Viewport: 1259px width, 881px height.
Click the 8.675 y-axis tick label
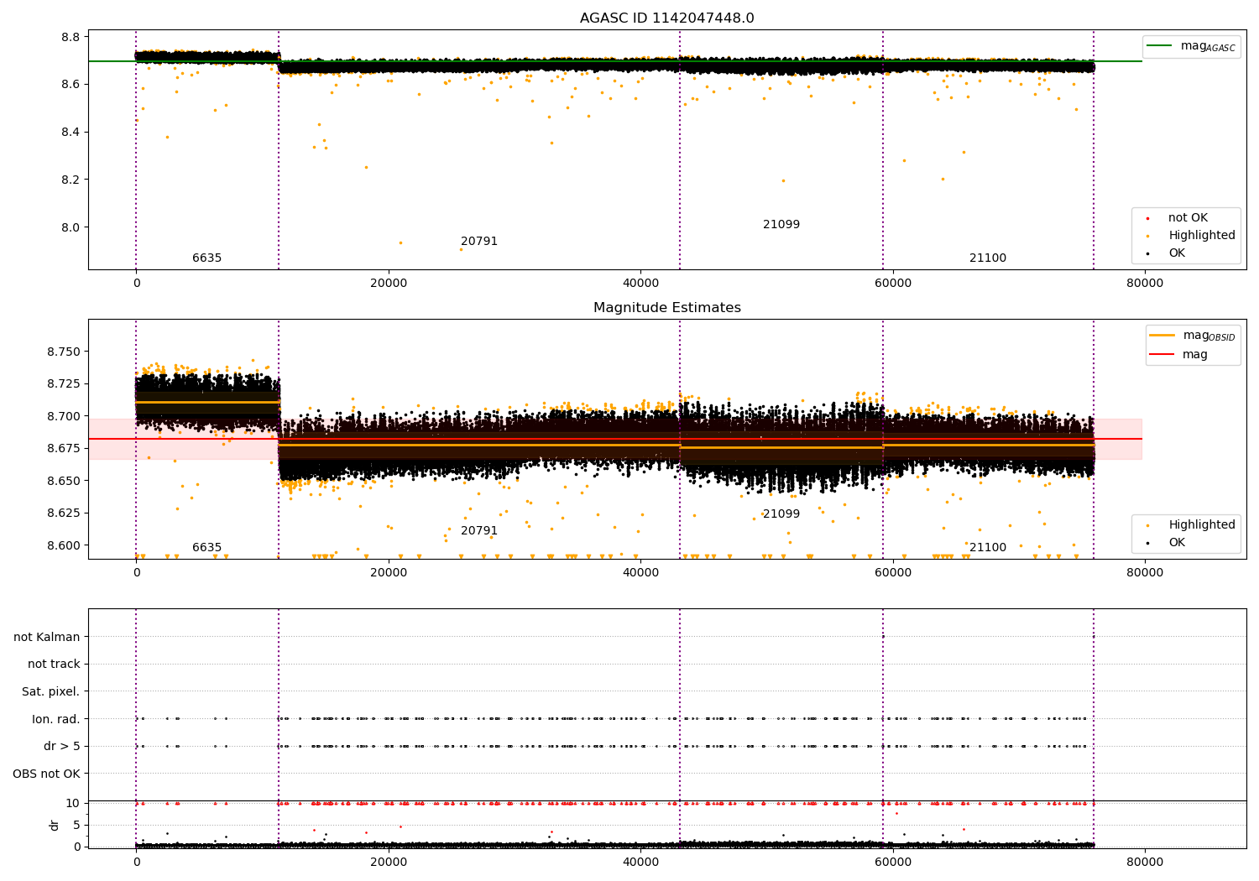coord(64,448)
